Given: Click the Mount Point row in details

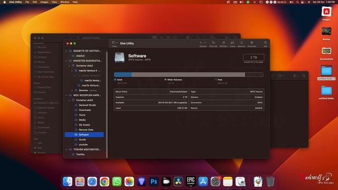Looking at the screenshot, I should click(x=151, y=92).
